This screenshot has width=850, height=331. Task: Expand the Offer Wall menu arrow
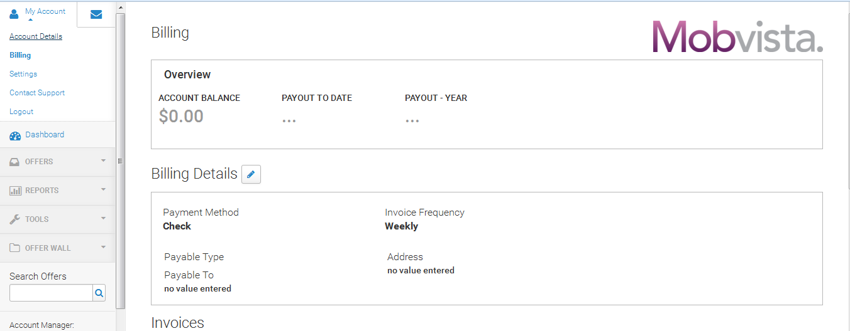[x=103, y=248]
